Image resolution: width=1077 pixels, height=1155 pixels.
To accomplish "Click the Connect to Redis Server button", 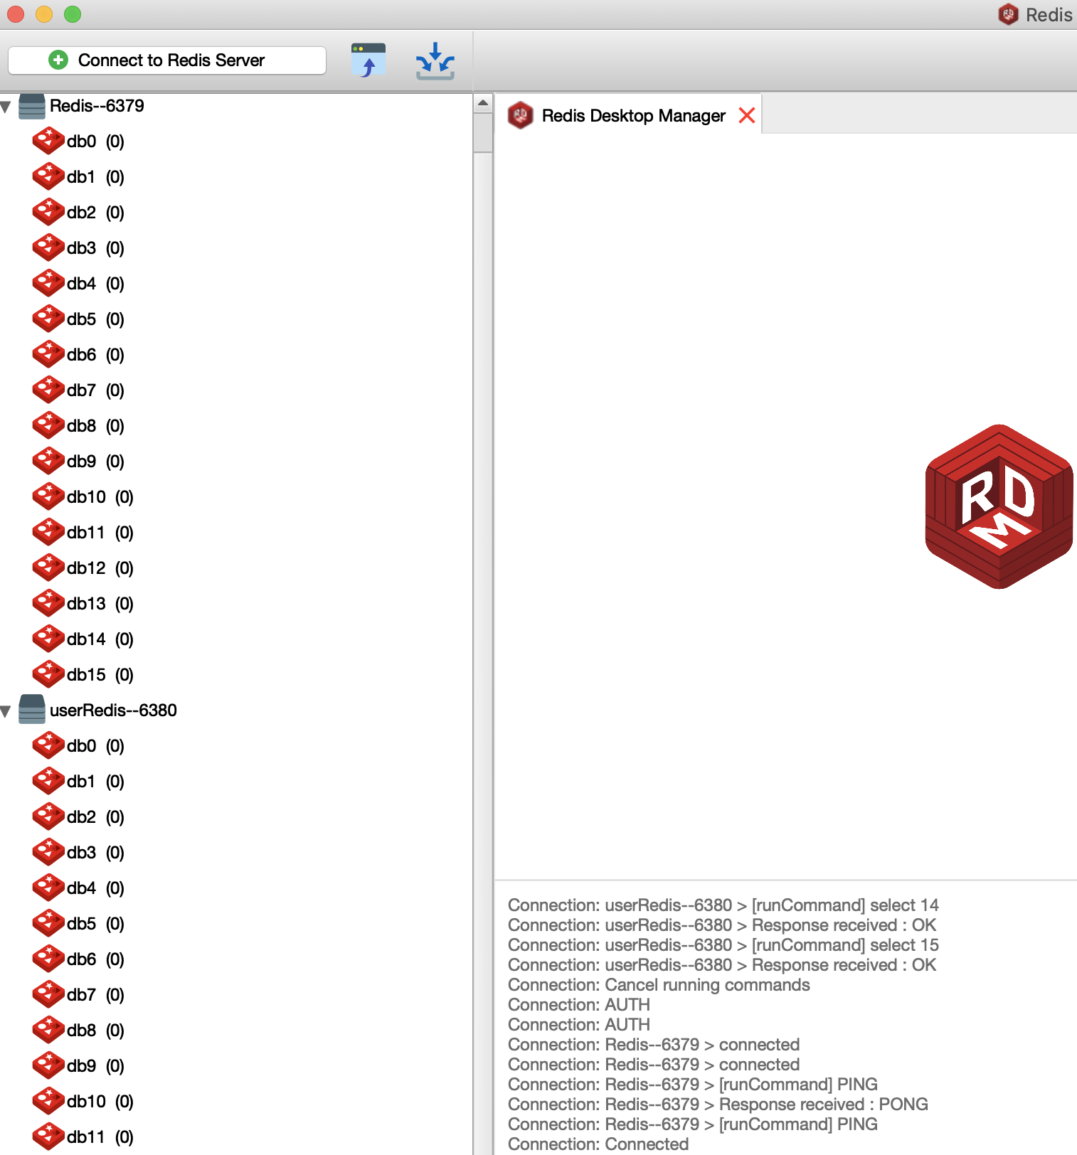I will pos(167,60).
